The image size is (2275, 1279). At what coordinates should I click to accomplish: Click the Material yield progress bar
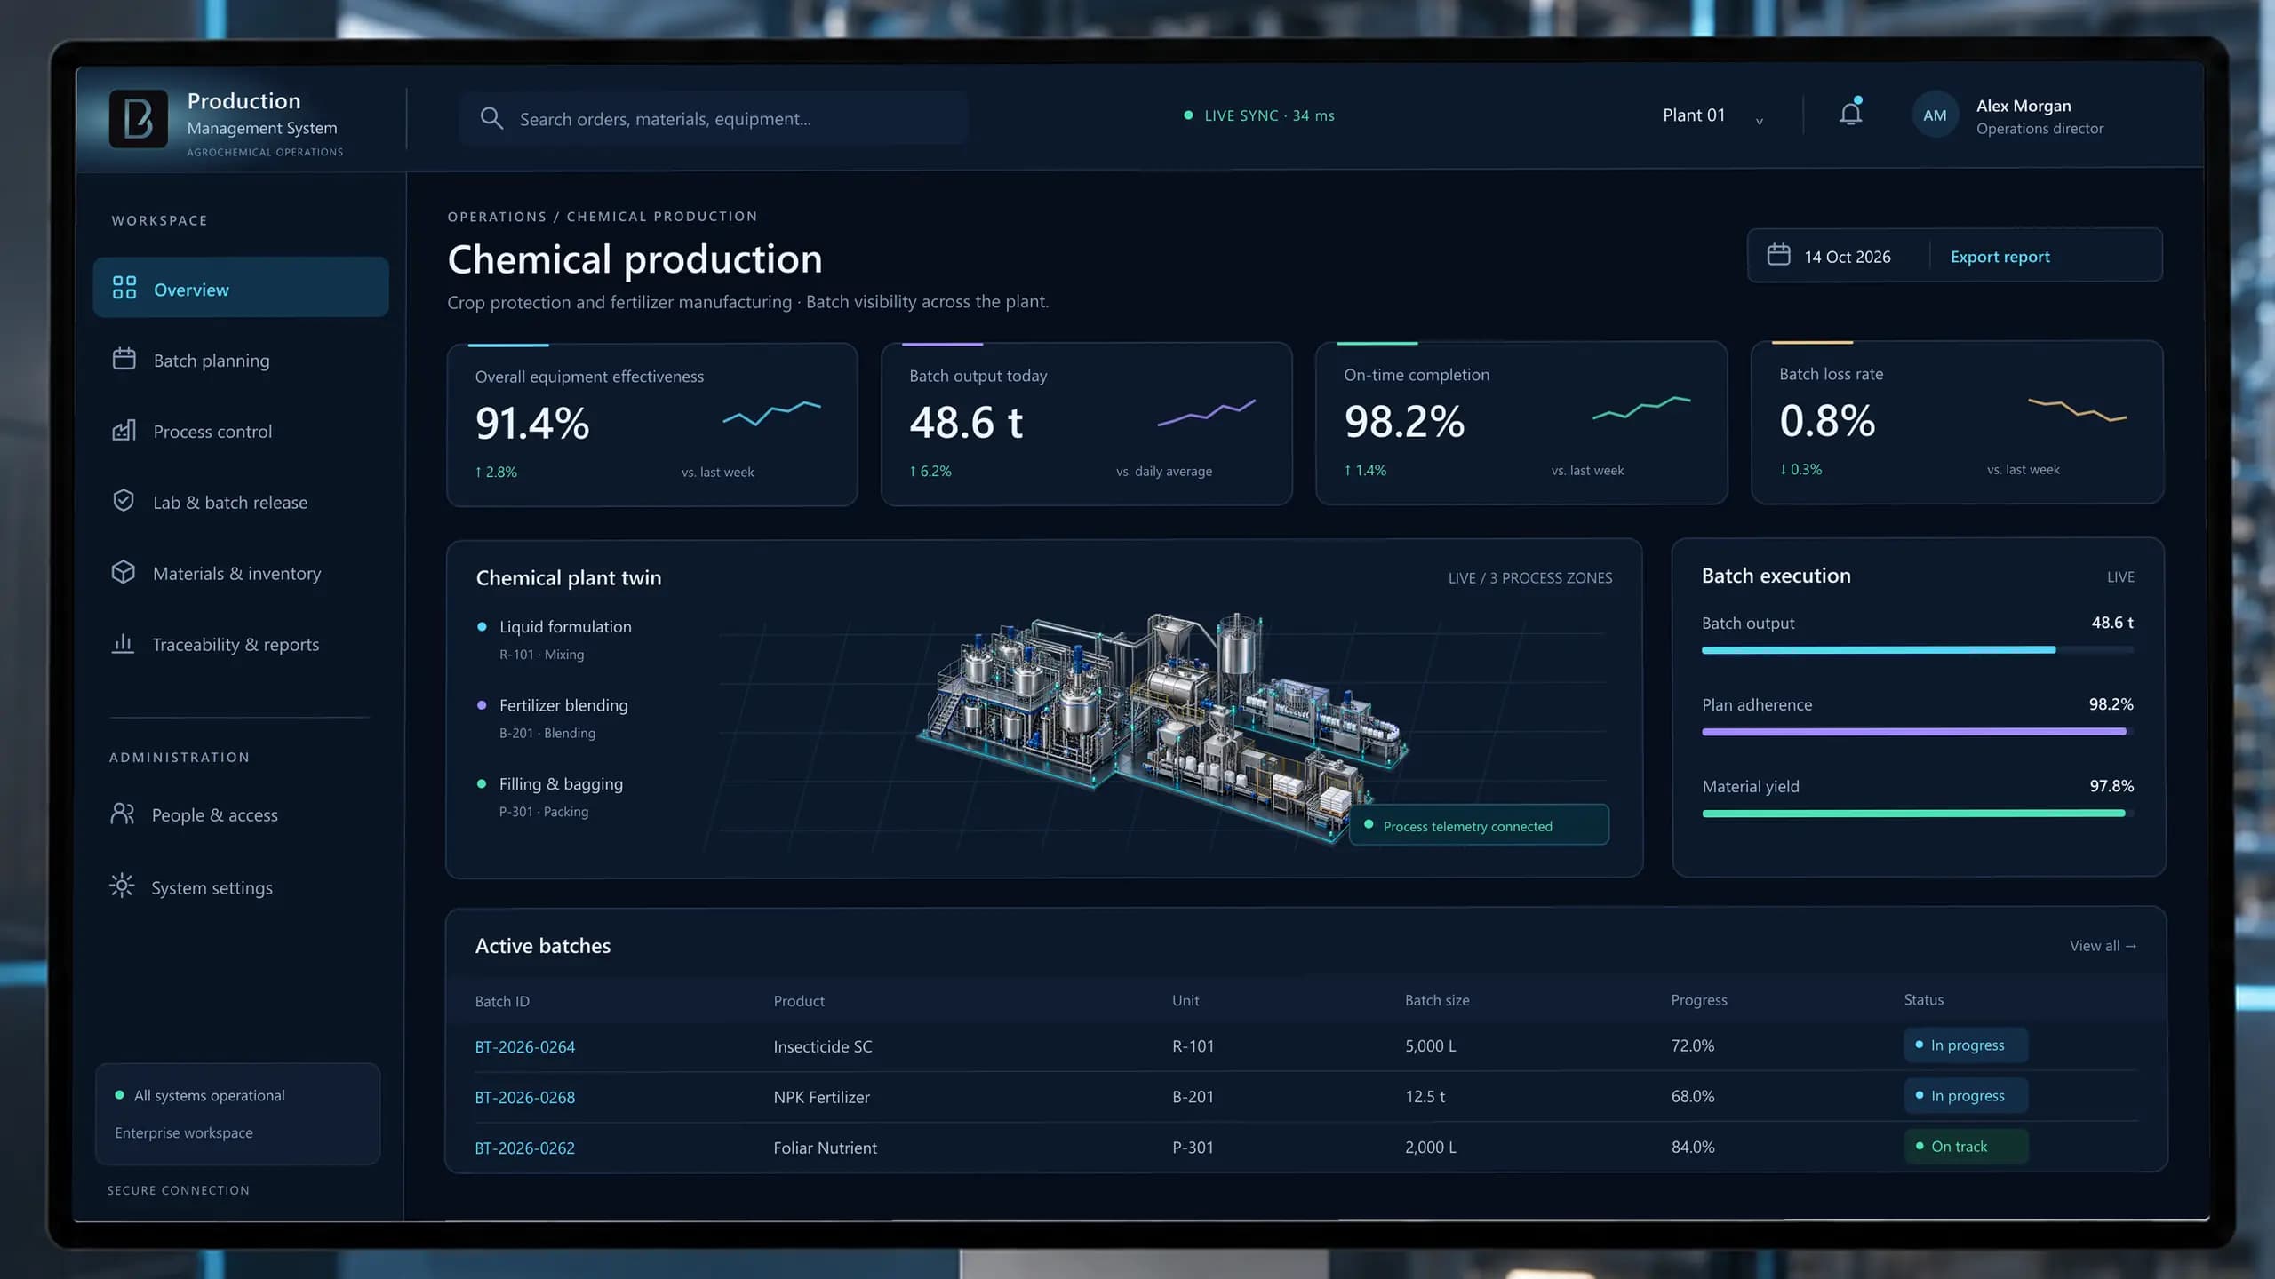(1918, 814)
